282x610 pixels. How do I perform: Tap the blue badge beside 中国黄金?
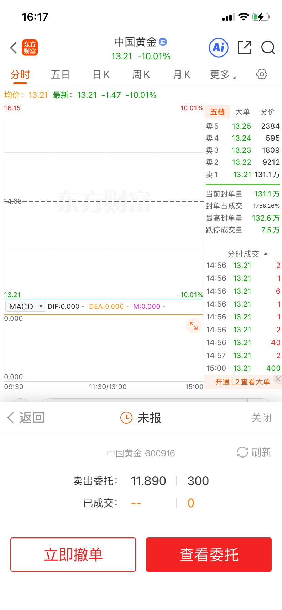tap(163, 42)
